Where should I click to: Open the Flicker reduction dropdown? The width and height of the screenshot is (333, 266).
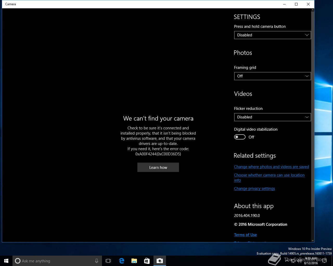[272, 117]
